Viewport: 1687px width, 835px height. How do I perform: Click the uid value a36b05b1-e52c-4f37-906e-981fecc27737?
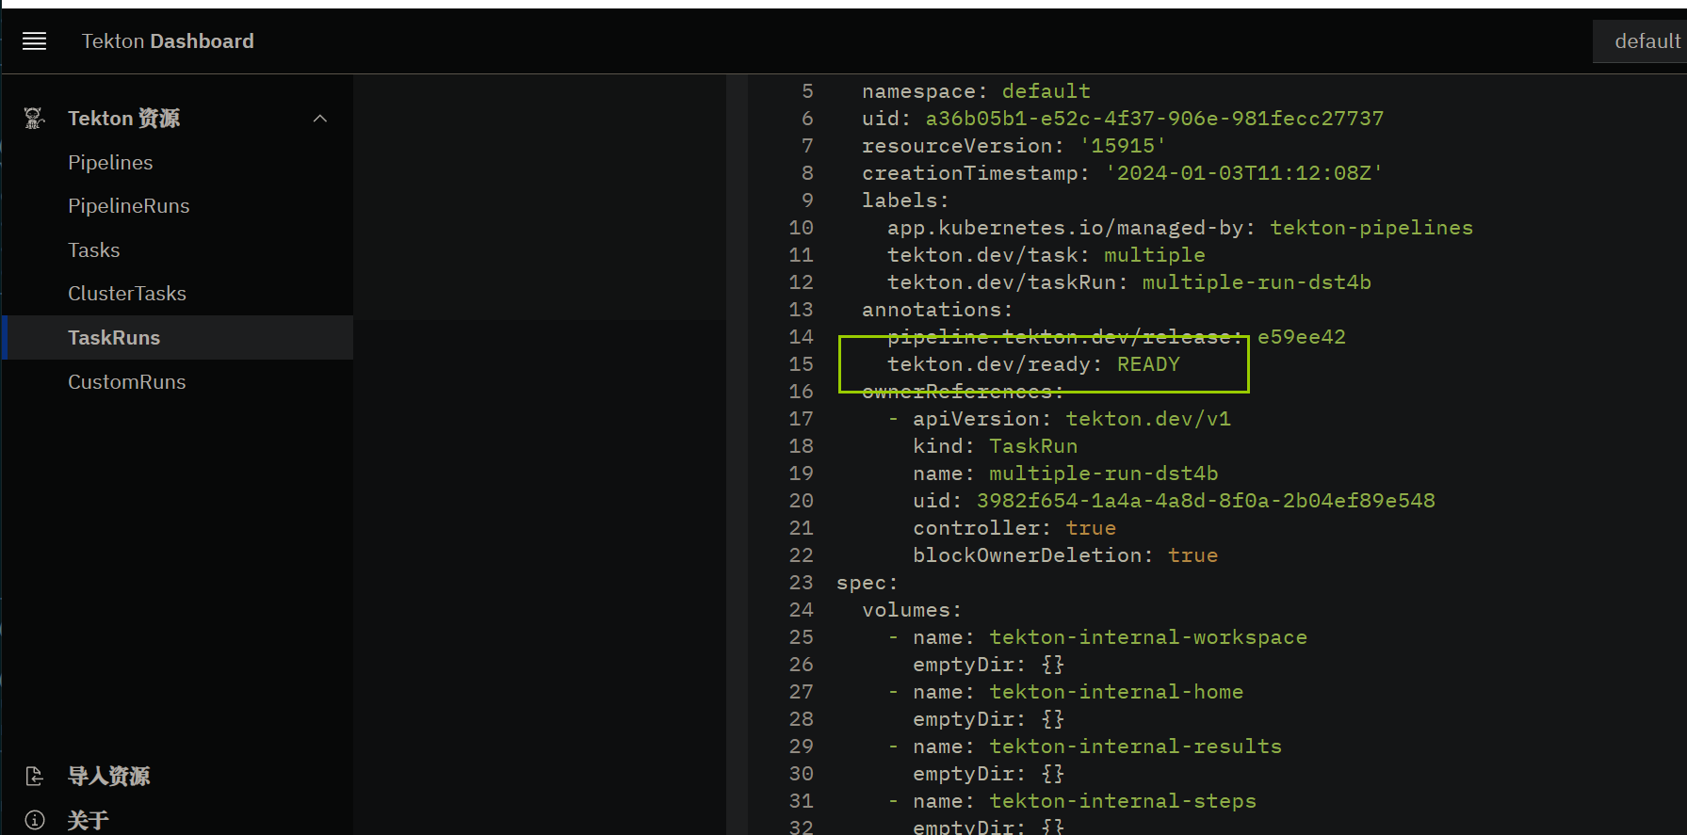pyautogui.click(x=1155, y=119)
